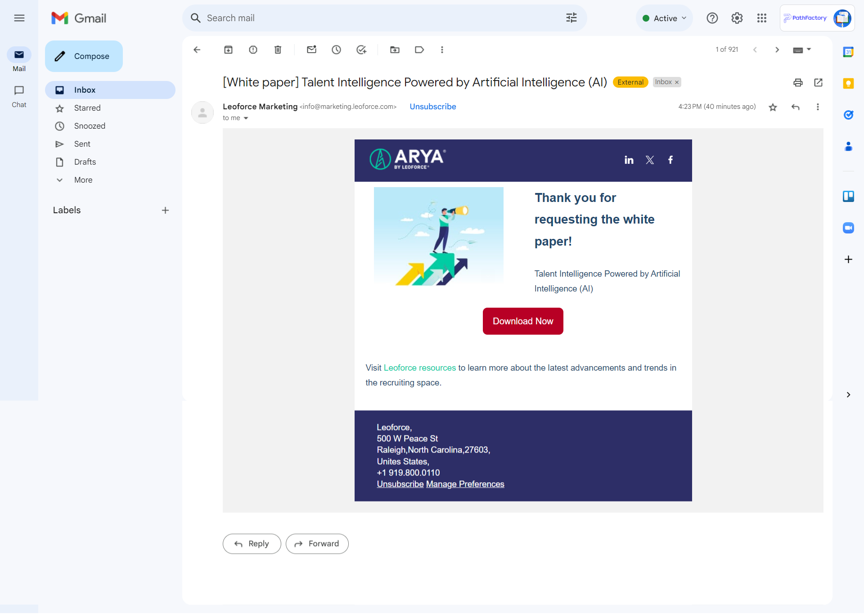Open the Active status dropdown
This screenshot has width=864, height=614.
pos(665,18)
